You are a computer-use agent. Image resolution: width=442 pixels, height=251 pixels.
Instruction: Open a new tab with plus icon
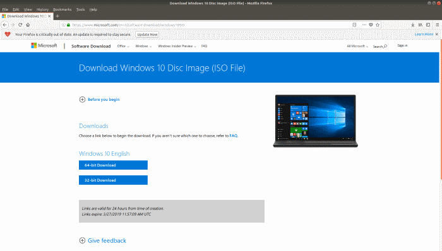click(x=57, y=16)
